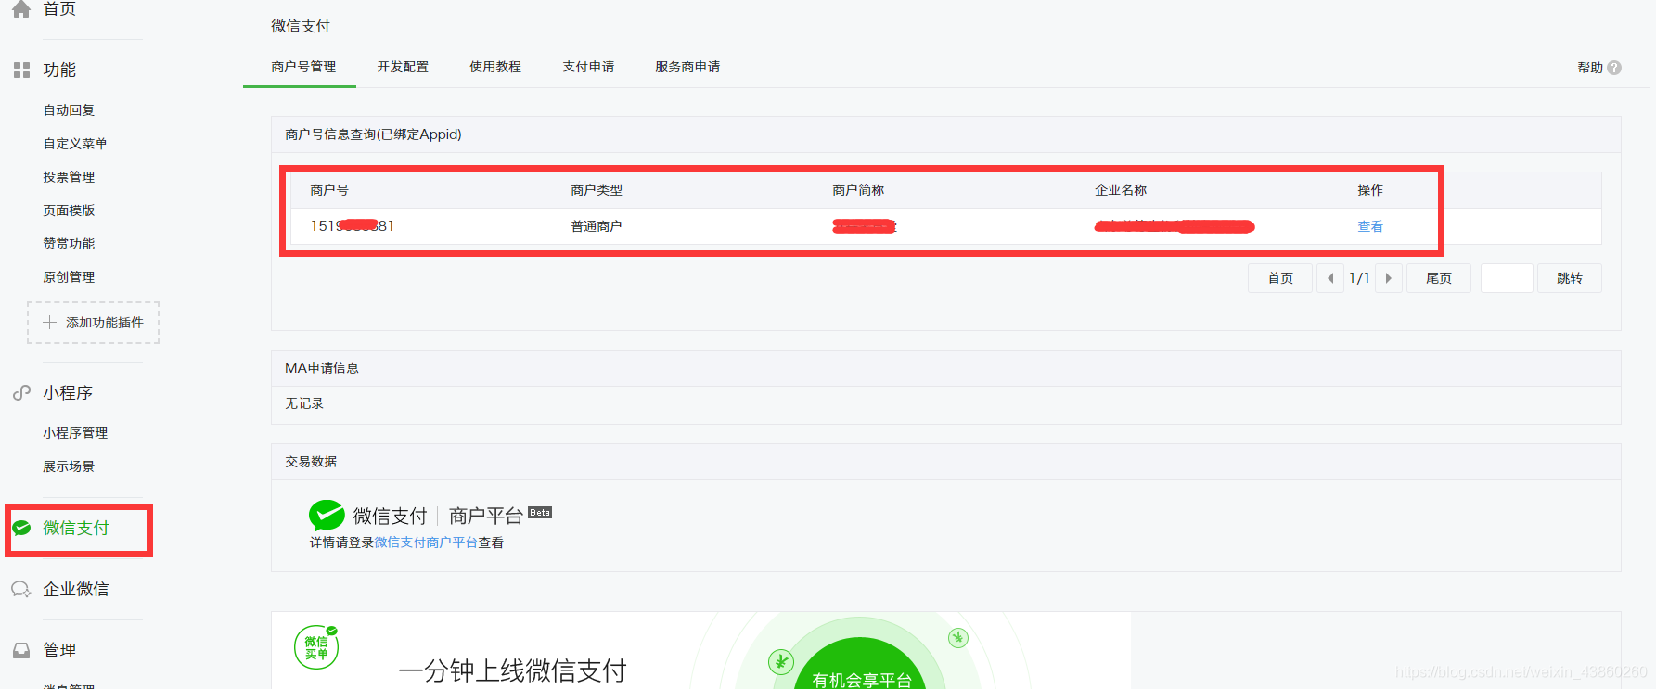Switch to 开发配置 tab
This screenshot has width=1656, height=689.
coord(403,67)
